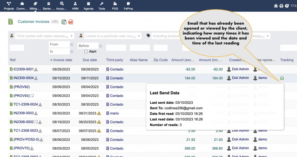Open the Agenda menu
297x157 pixels.
click(x=88, y=6)
